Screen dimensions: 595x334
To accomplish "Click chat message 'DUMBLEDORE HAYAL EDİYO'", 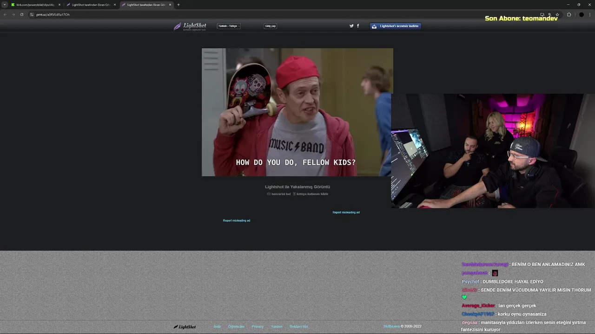I will (x=513, y=282).
